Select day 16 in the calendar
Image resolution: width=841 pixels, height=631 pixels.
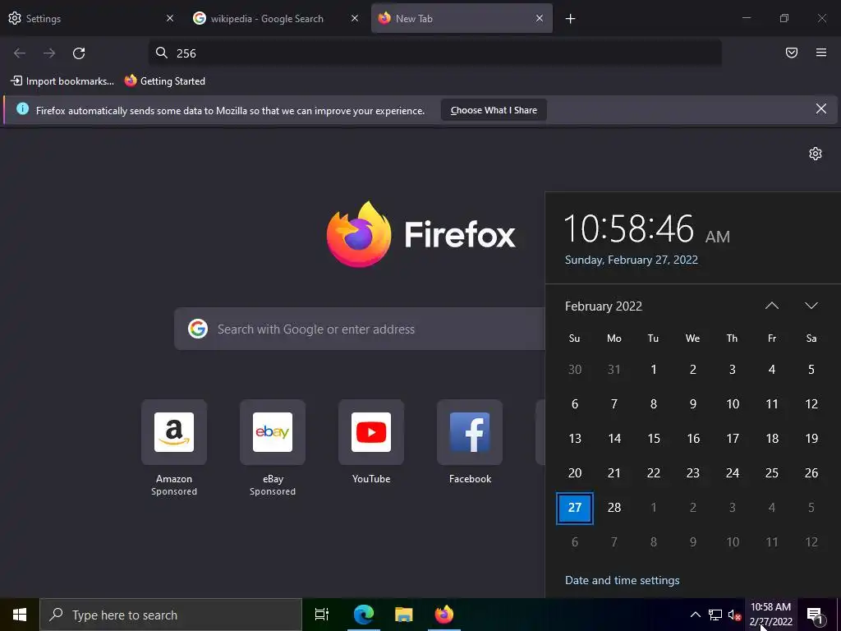tap(693, 439)
